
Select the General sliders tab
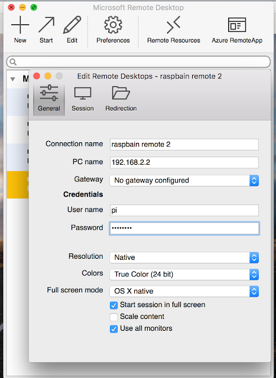coord(49,99)
